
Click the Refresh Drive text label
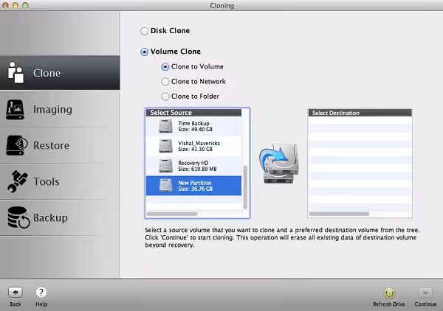click(x=389, y=304)
